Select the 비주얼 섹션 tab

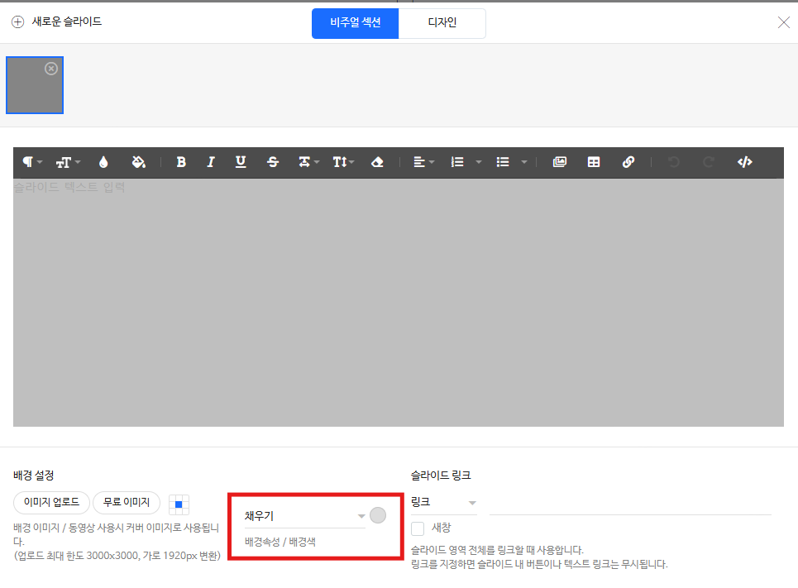tap(355, 23)
